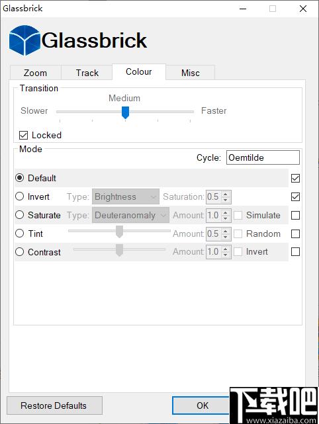Increase the Invert Saturation spinner value
Screen dimensions: 319x424
pos(226,194)
